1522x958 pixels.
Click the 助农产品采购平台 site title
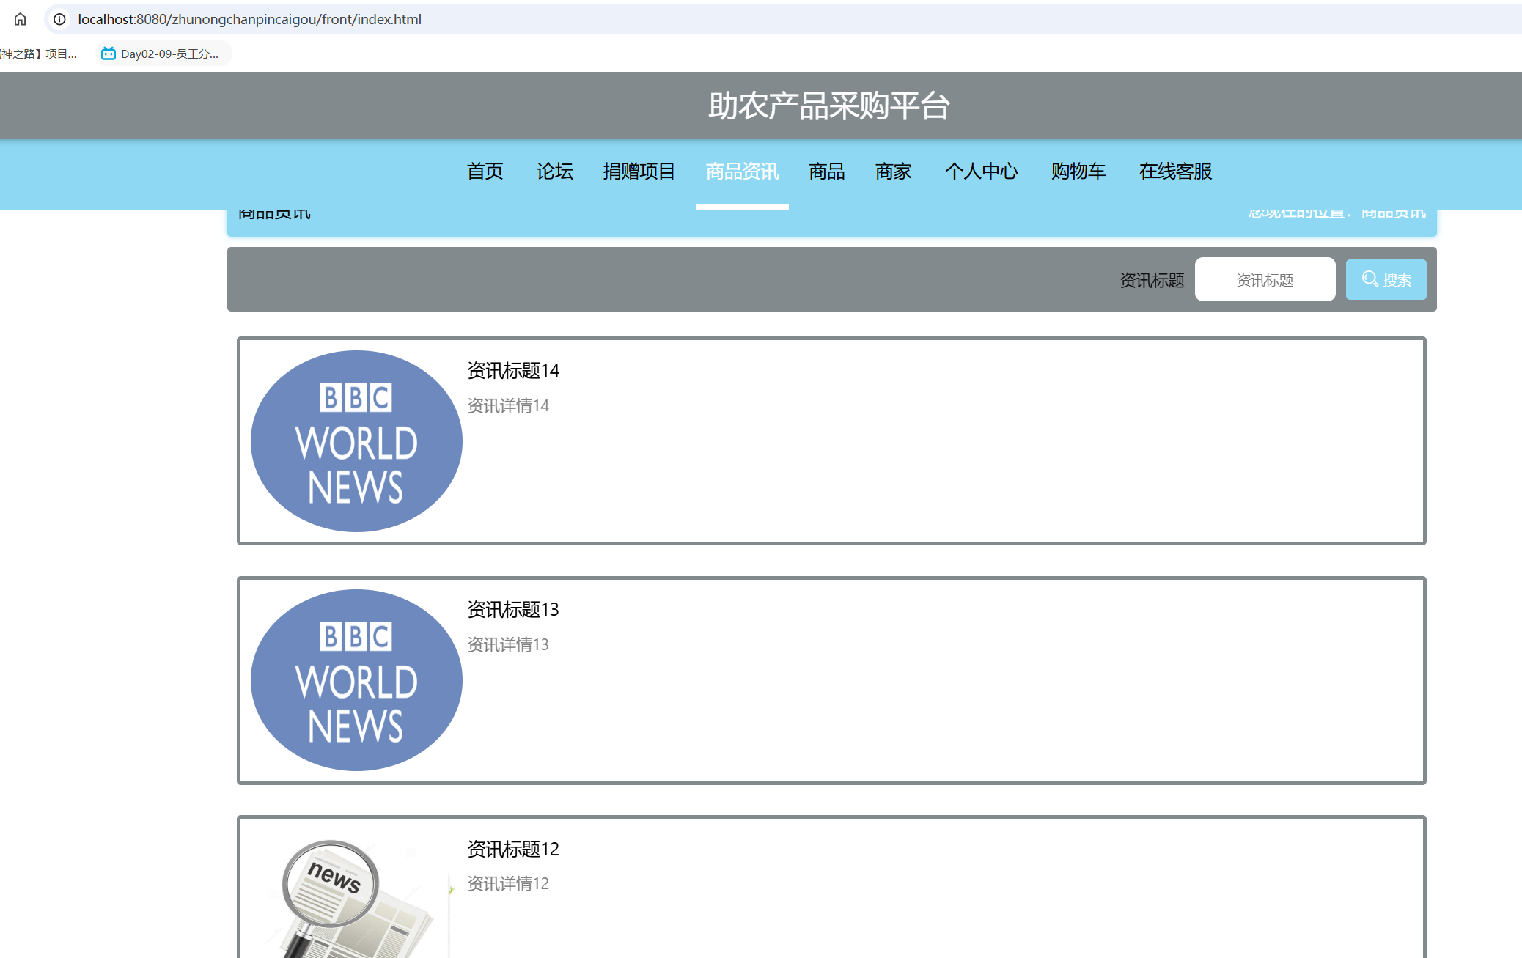(829, 106)
